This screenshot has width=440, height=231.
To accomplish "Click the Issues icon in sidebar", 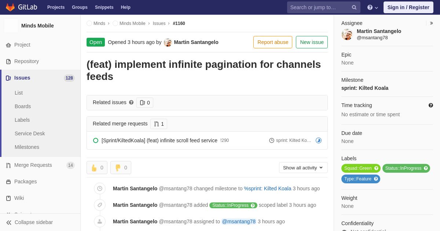I will pyautogui.click(x=8, y=78).
